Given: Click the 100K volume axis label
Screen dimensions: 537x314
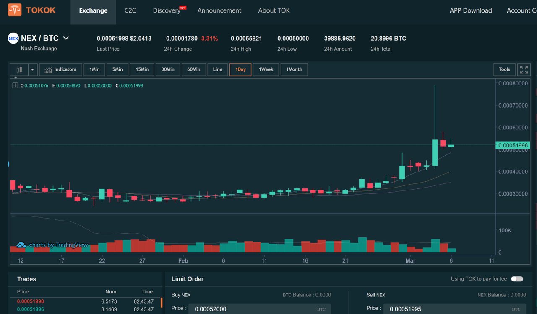Looking at the screenshot, I should point(505,231).
